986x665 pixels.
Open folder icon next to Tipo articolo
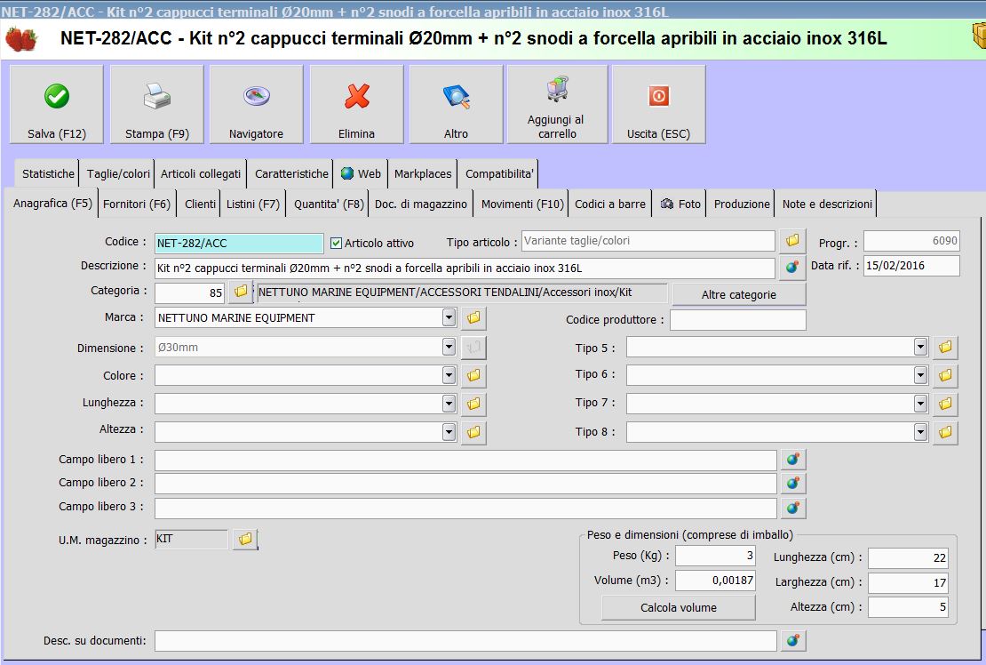tap(792, 240)
